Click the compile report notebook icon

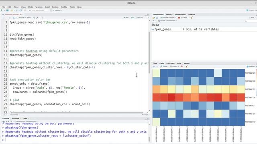coord(43,18)
